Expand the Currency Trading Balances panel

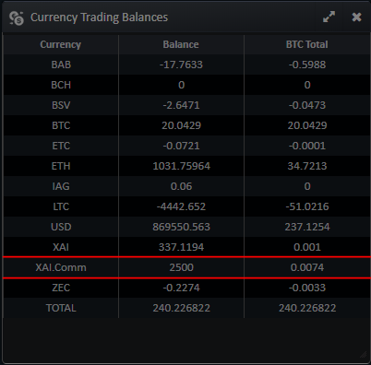[329, 17]
